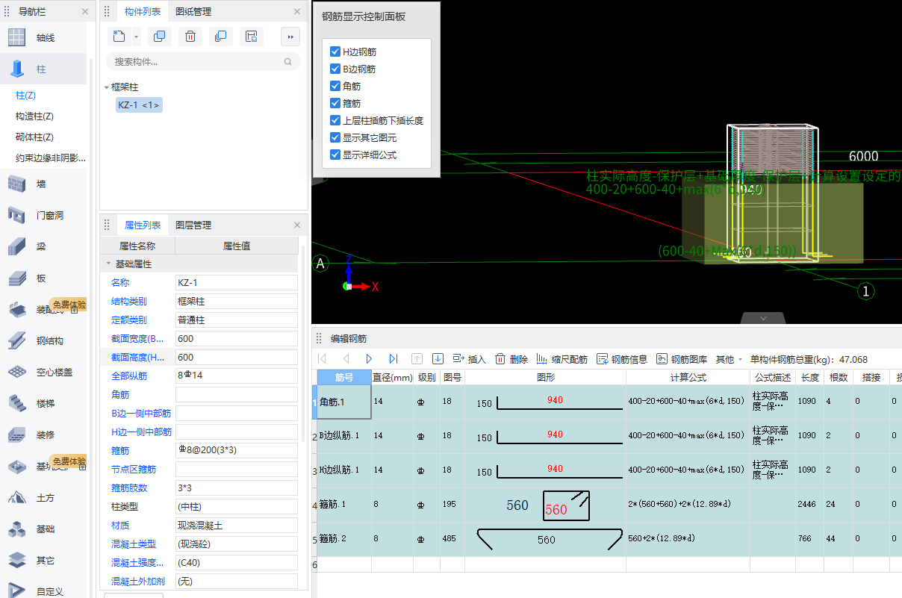Viewport: 902px width, 598px height.
Task: Open the 轴线 category in navigation
Action: 45,37
